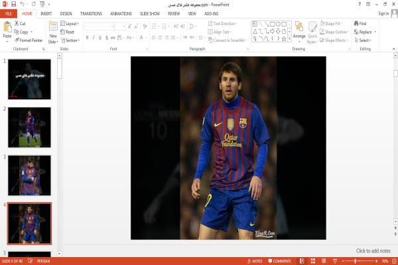
Task: Start Slide Show view from status bar
Action: click(335, 261)
